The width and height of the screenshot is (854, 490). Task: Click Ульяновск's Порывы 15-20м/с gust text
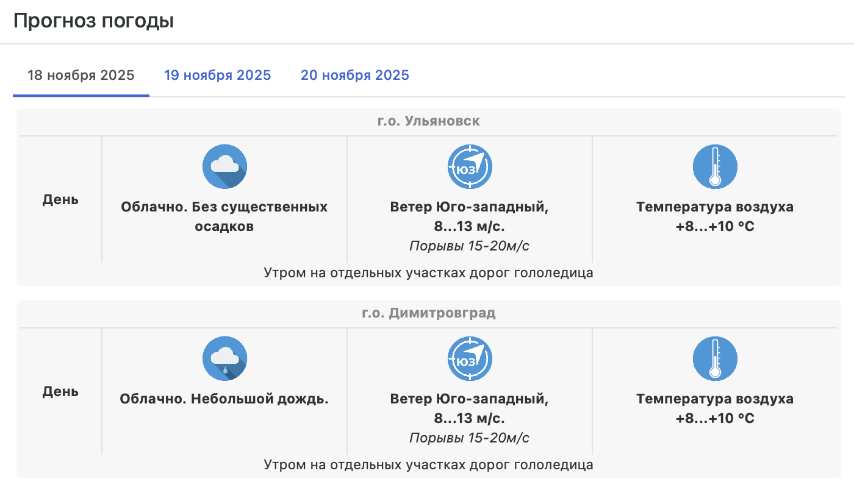(x=469, y=246)
